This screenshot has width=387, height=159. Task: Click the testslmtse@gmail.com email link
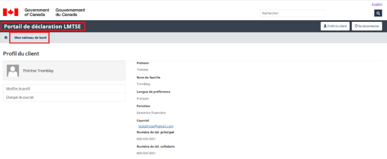tap(156, 126)
